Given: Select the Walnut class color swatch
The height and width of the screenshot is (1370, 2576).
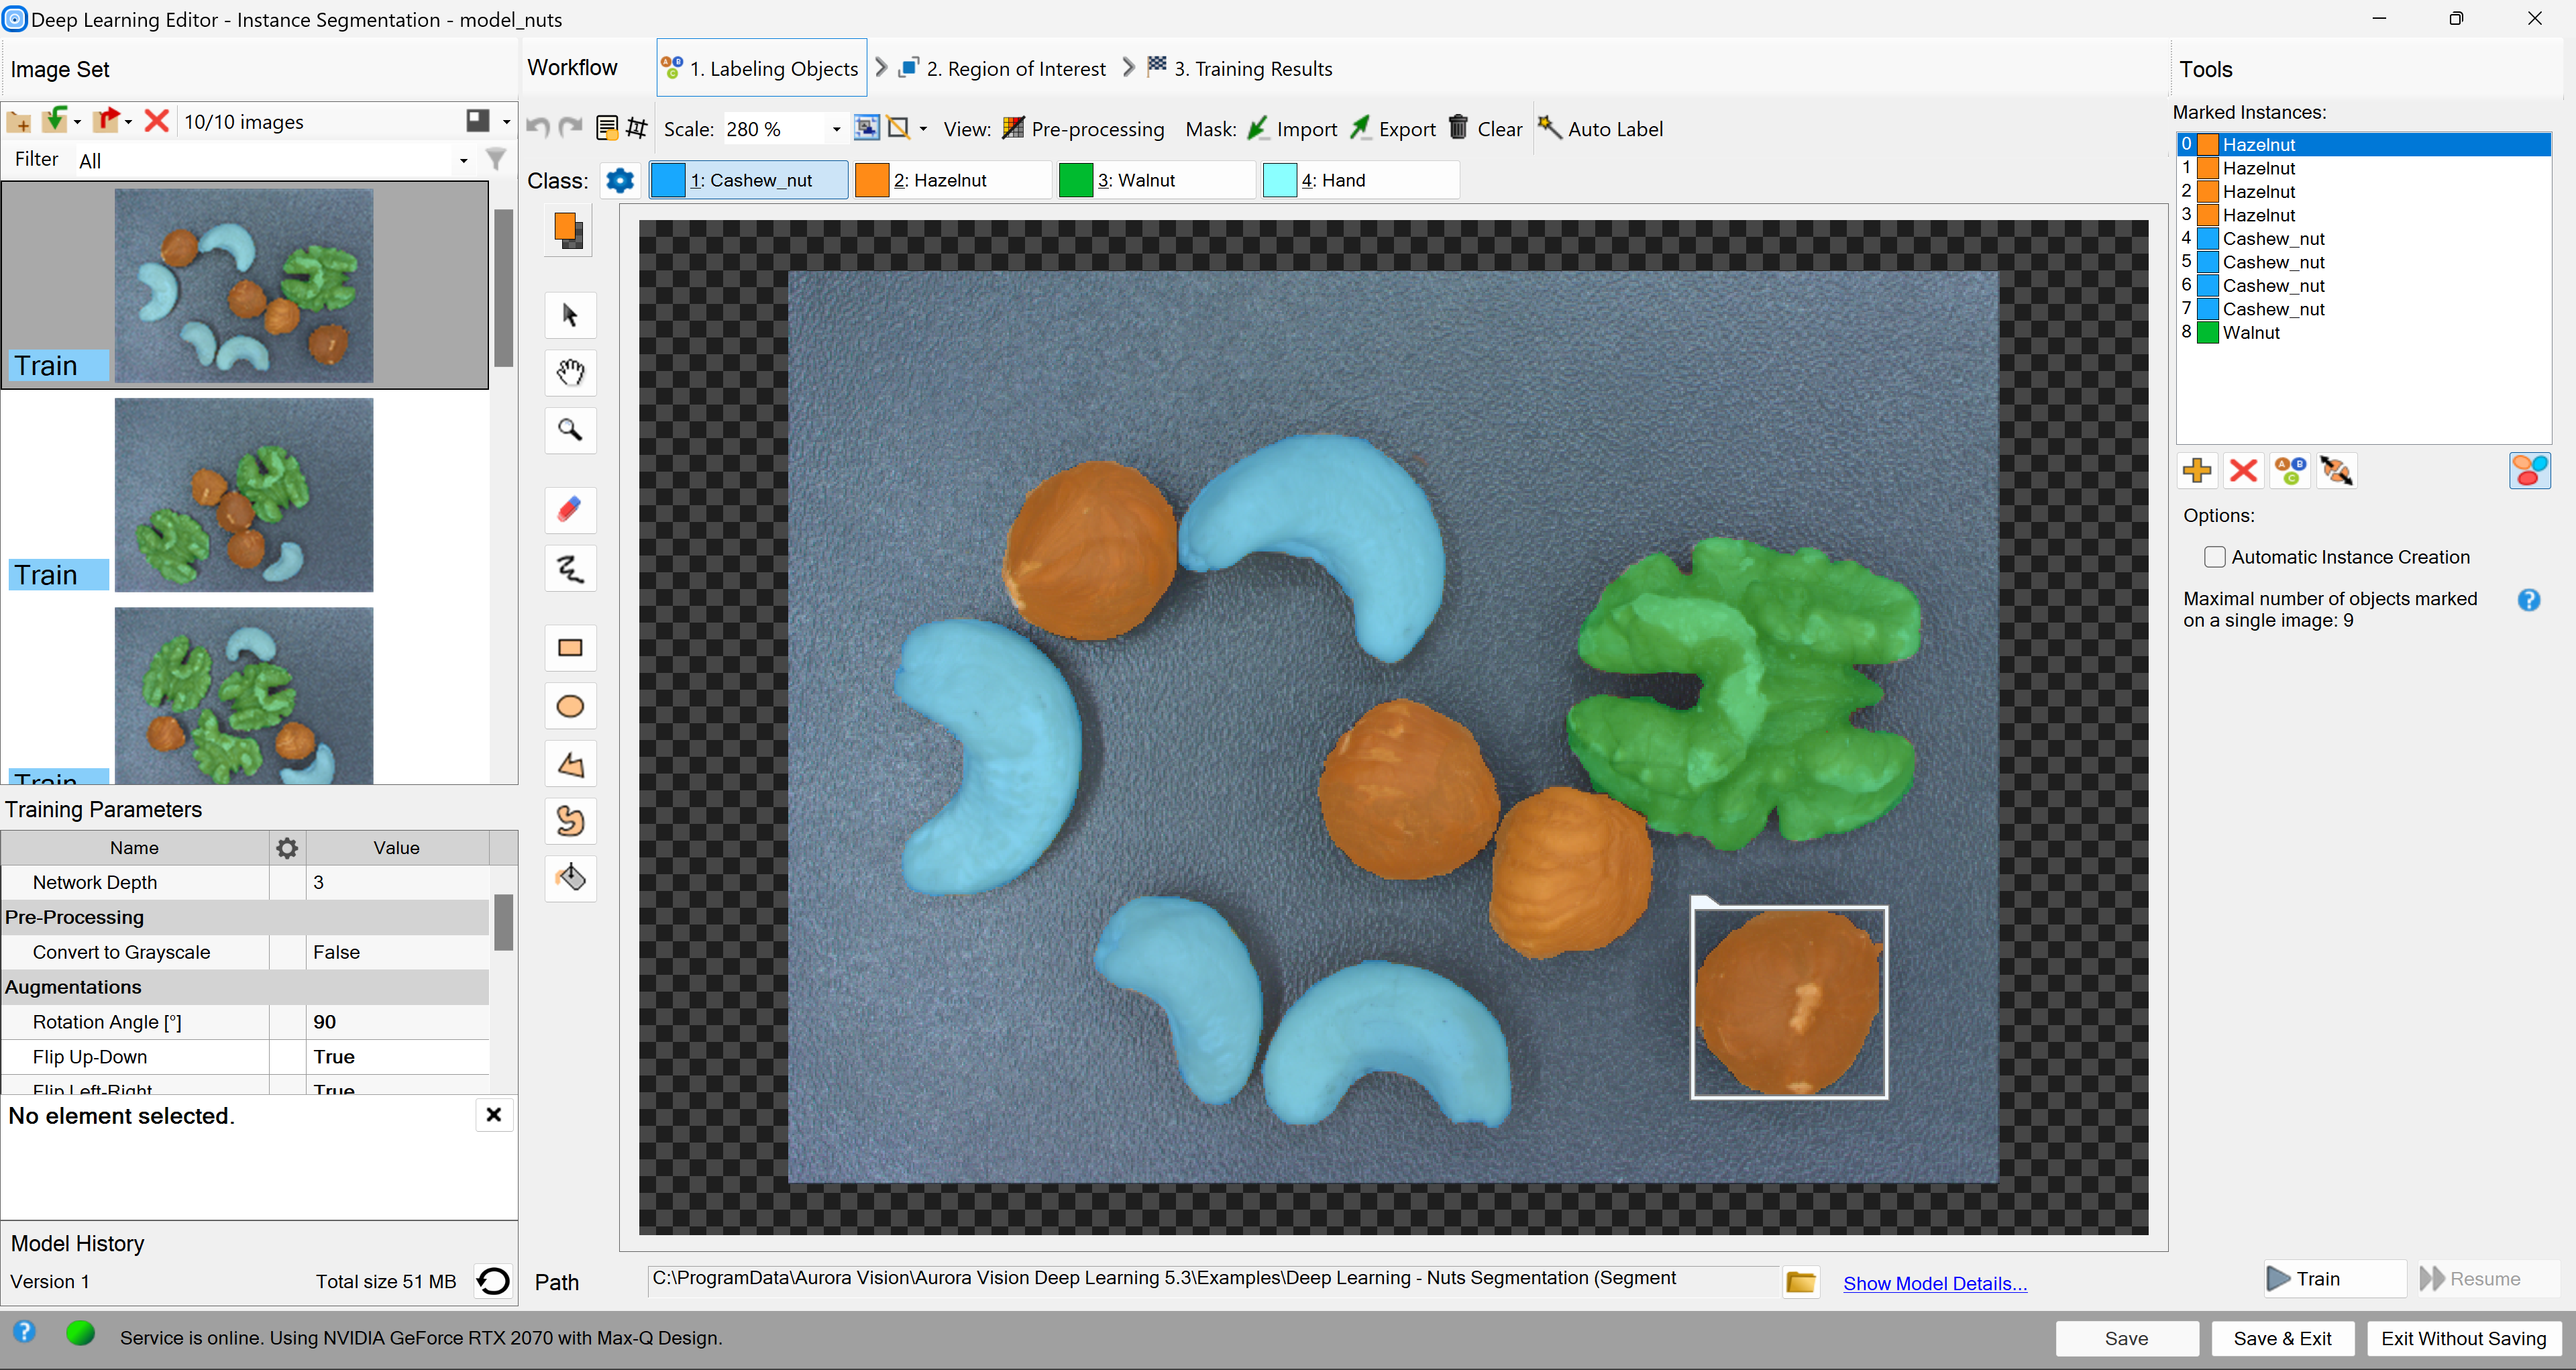Looking at the screenshot, I should 1075,180.
